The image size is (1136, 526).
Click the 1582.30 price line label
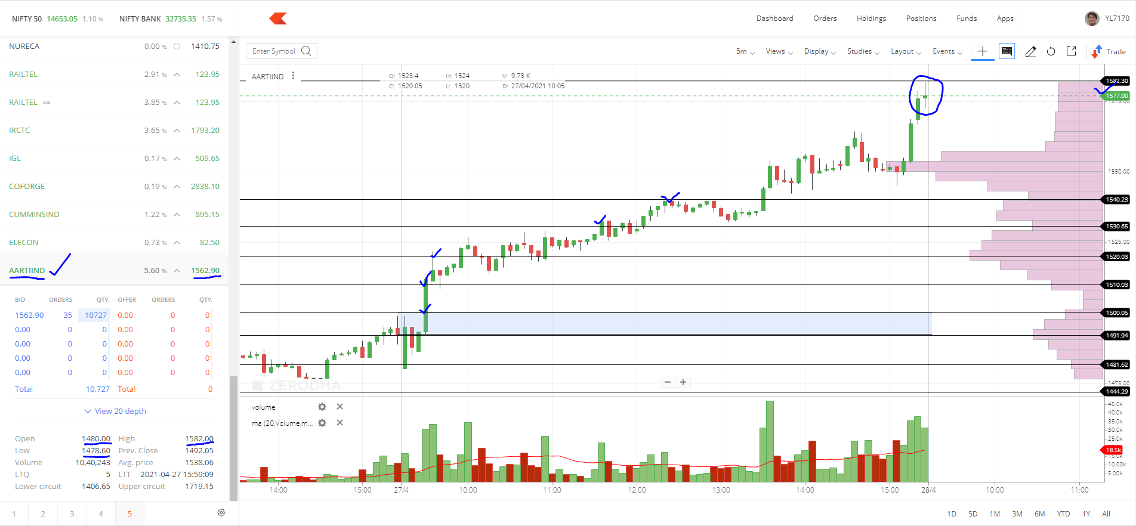(x=1116, y=81)
